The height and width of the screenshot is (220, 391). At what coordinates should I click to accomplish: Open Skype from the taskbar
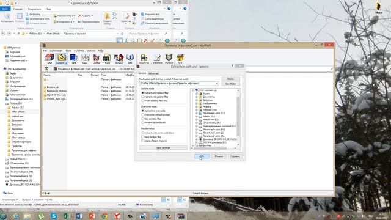click(54, 216)
